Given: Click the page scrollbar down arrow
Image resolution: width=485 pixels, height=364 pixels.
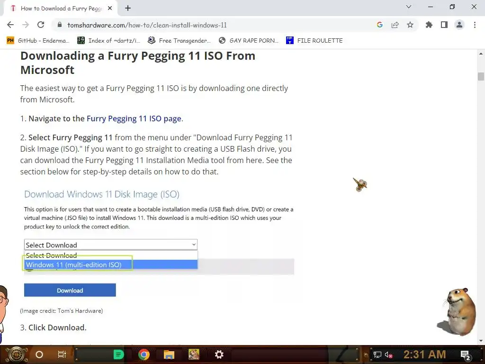Looking at the screenshot, I should 481,341.
